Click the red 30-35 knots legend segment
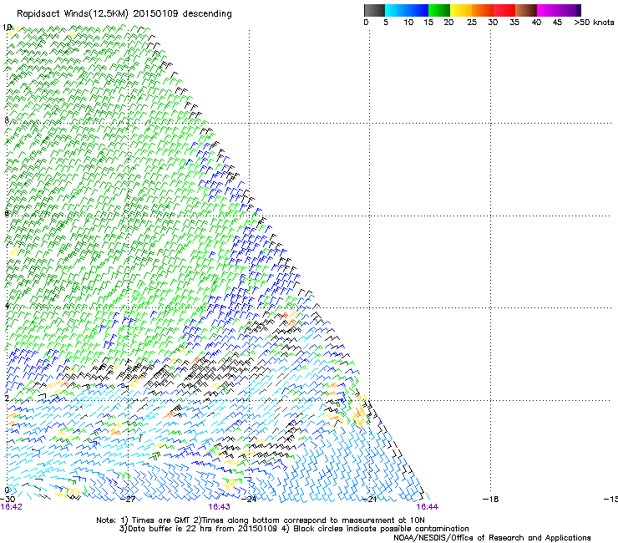The height and width of the screenshot is (543, 618). coord(504,10)
